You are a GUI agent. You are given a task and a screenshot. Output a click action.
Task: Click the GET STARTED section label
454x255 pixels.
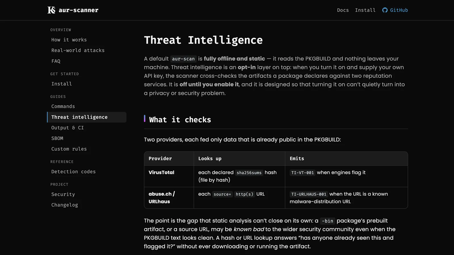(x=64, y=74)
